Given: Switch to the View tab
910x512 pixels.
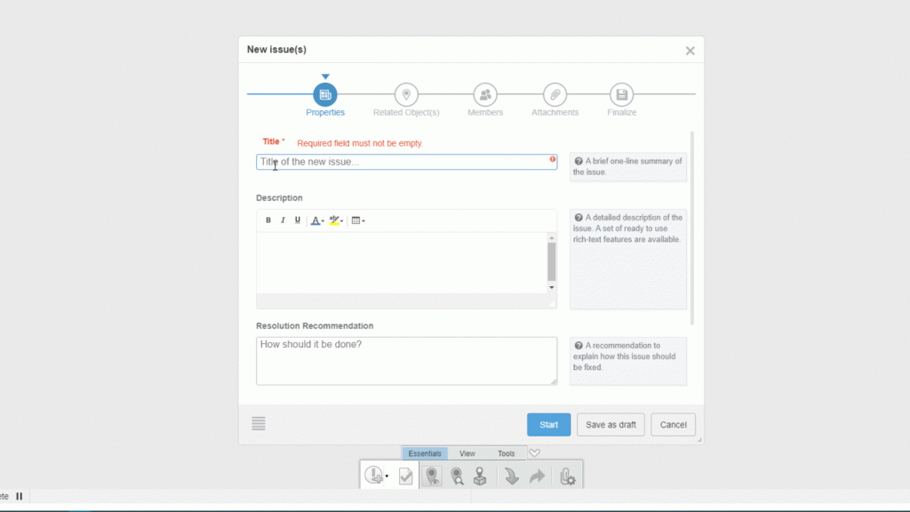Looking at the screenshot, I should point(467,453).
